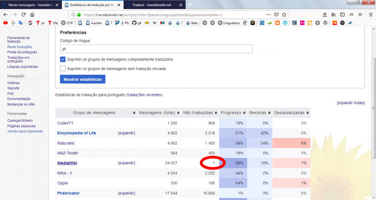Expand all groups via 'expandir todas'
The width and height of the screenshot is (376, 200).
351,103
